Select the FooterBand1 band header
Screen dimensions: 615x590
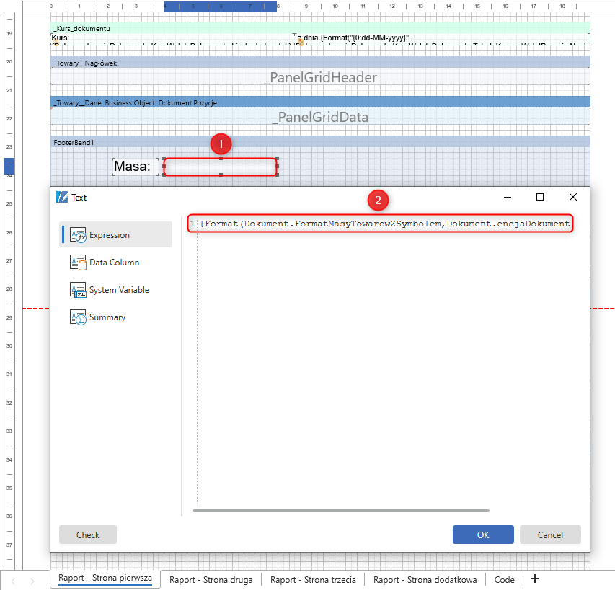pyautogui.click(x=320, y=142)
